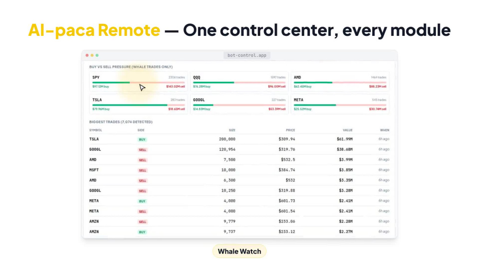Click the Buy vs Sell Pressure heading
479x269 pixels.
(x=131, y=67)
